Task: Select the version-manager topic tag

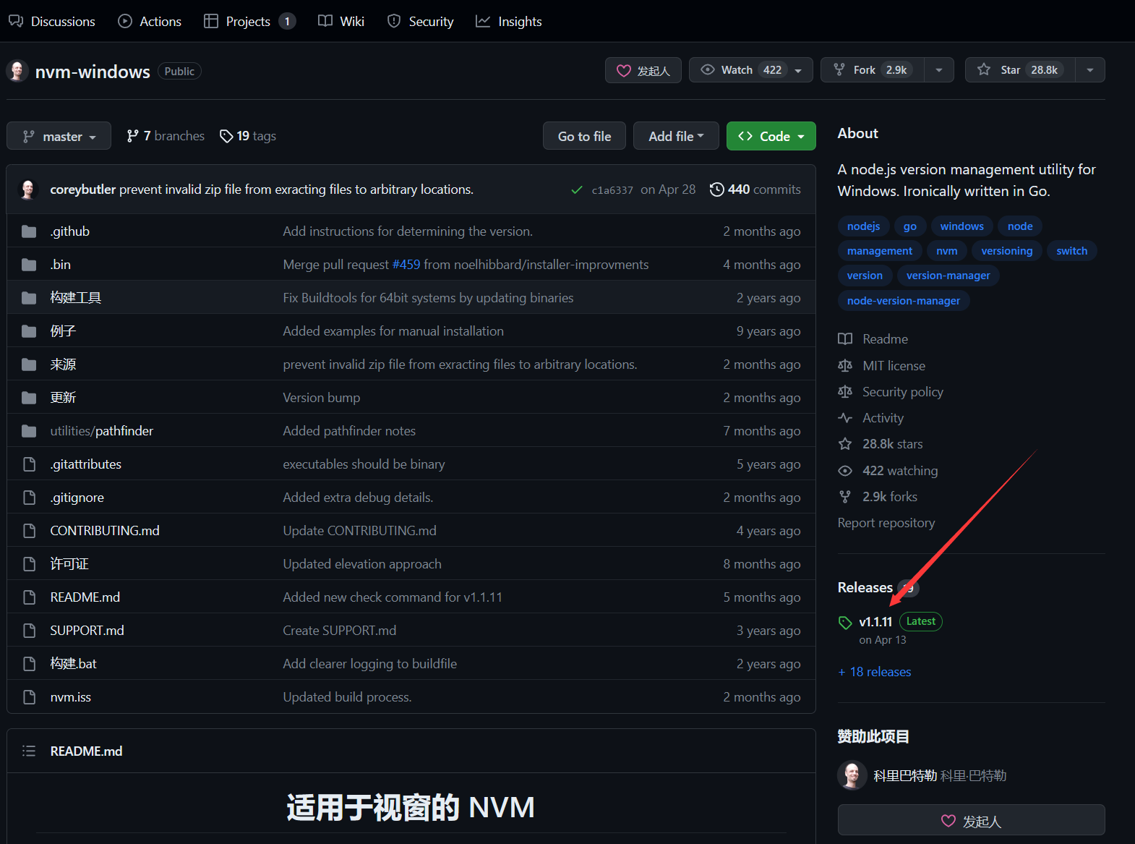Action: 948,276
